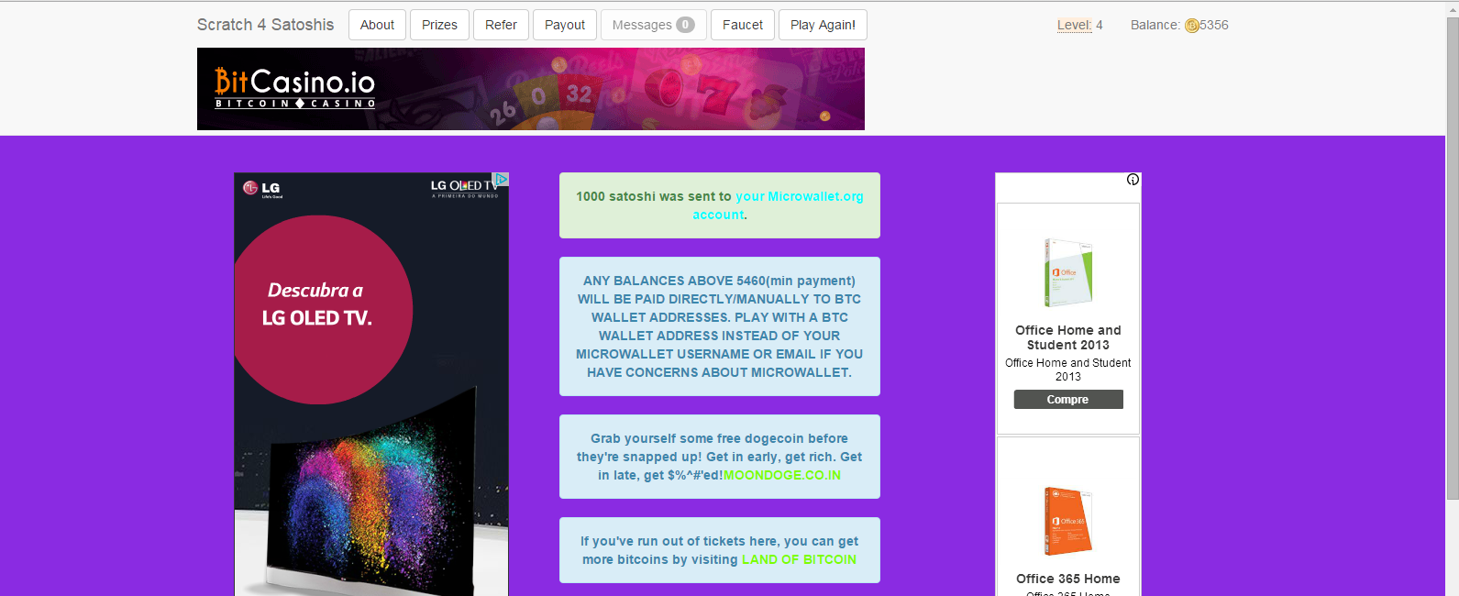1459x596 pixels.
Task: Open Messages inbox
Action: coord(653,25)
